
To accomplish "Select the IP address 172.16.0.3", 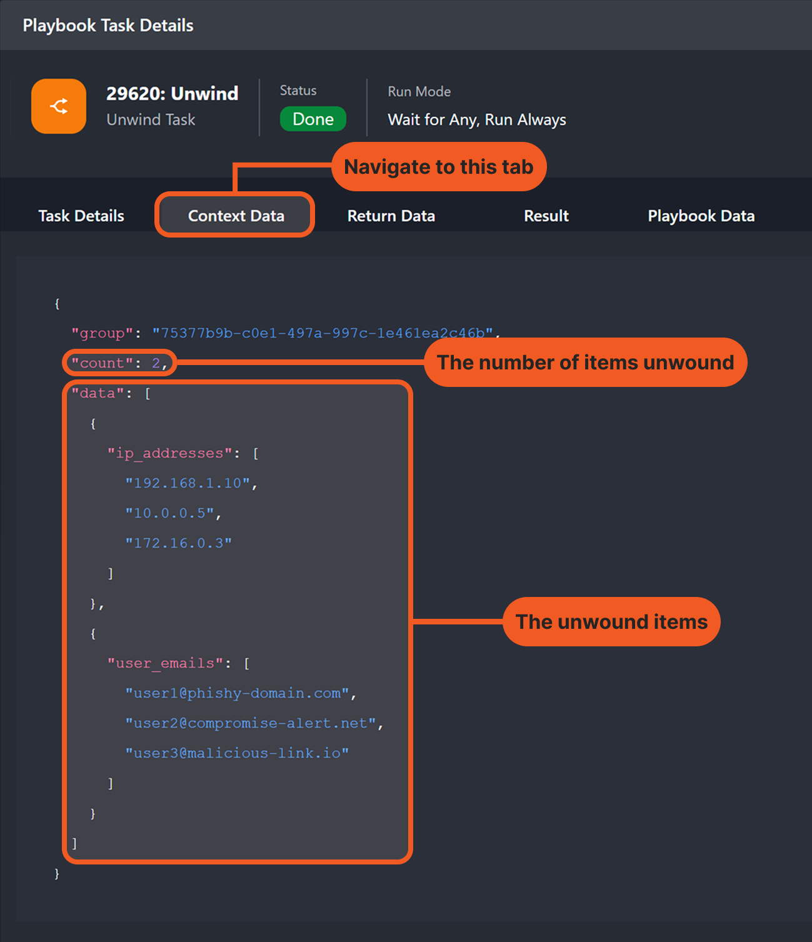I will point(178,543).
